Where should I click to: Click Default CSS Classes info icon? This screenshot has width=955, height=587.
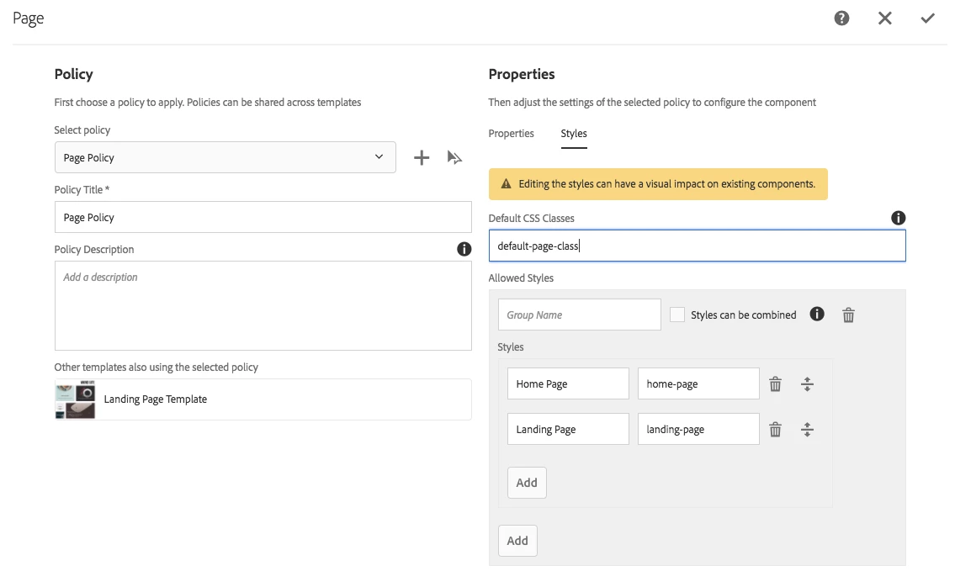(x=898, y=218)
